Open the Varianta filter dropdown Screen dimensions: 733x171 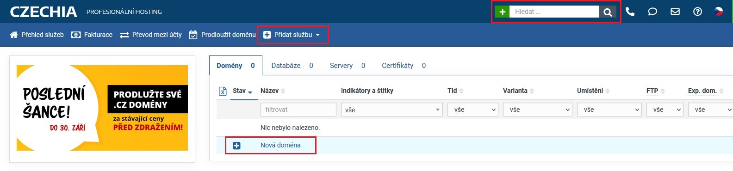coord(538,110)
